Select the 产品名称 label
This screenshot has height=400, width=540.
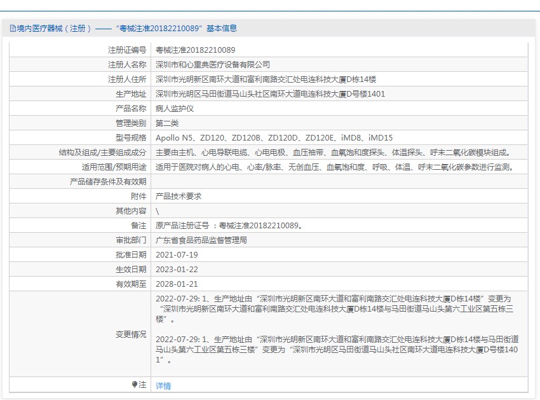pyautogui.click(x=131, y=109)
